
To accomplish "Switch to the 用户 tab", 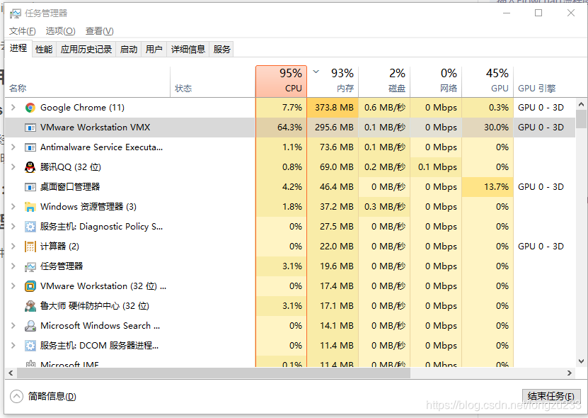I will pyautogui.click(x=154, y=49).
